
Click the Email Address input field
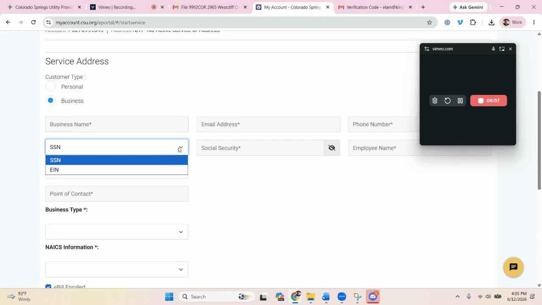coord(268,124)
